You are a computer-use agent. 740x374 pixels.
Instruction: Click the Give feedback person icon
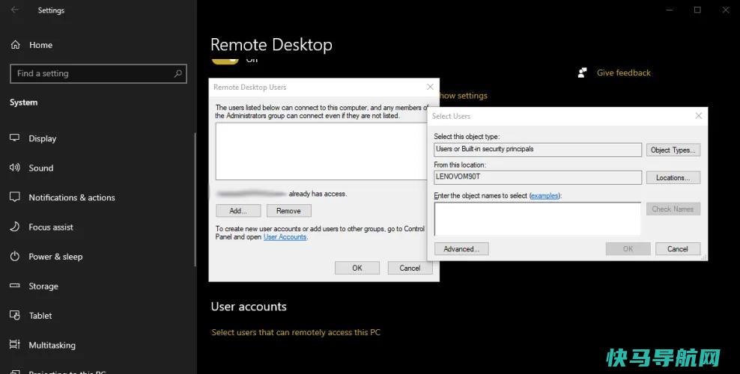point(583,73)
